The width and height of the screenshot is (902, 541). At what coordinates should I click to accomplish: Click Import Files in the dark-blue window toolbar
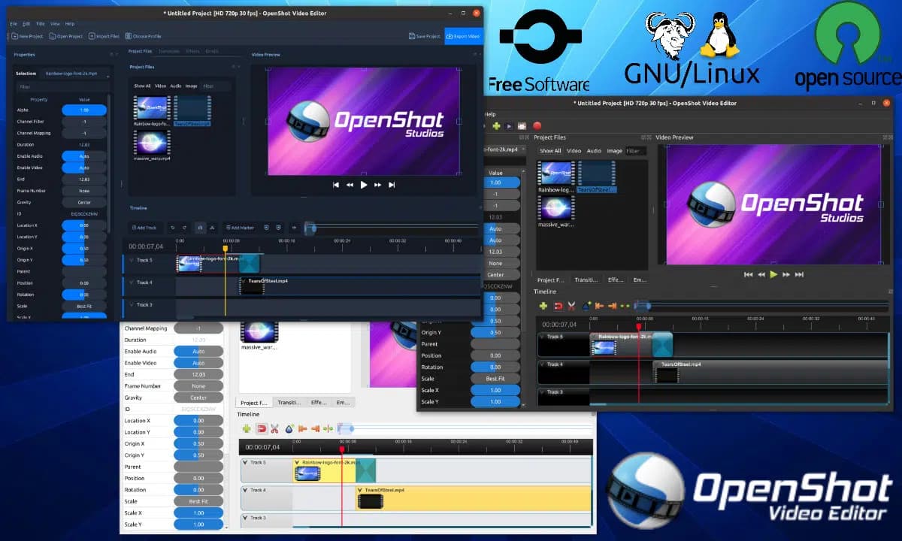pos(104,36)
